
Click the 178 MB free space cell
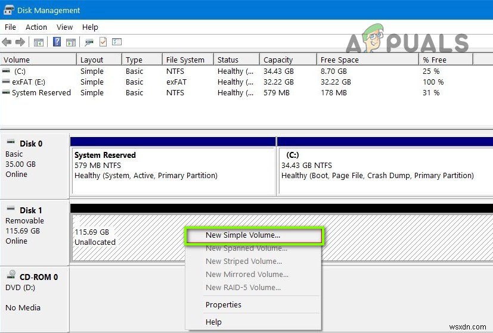334,93
